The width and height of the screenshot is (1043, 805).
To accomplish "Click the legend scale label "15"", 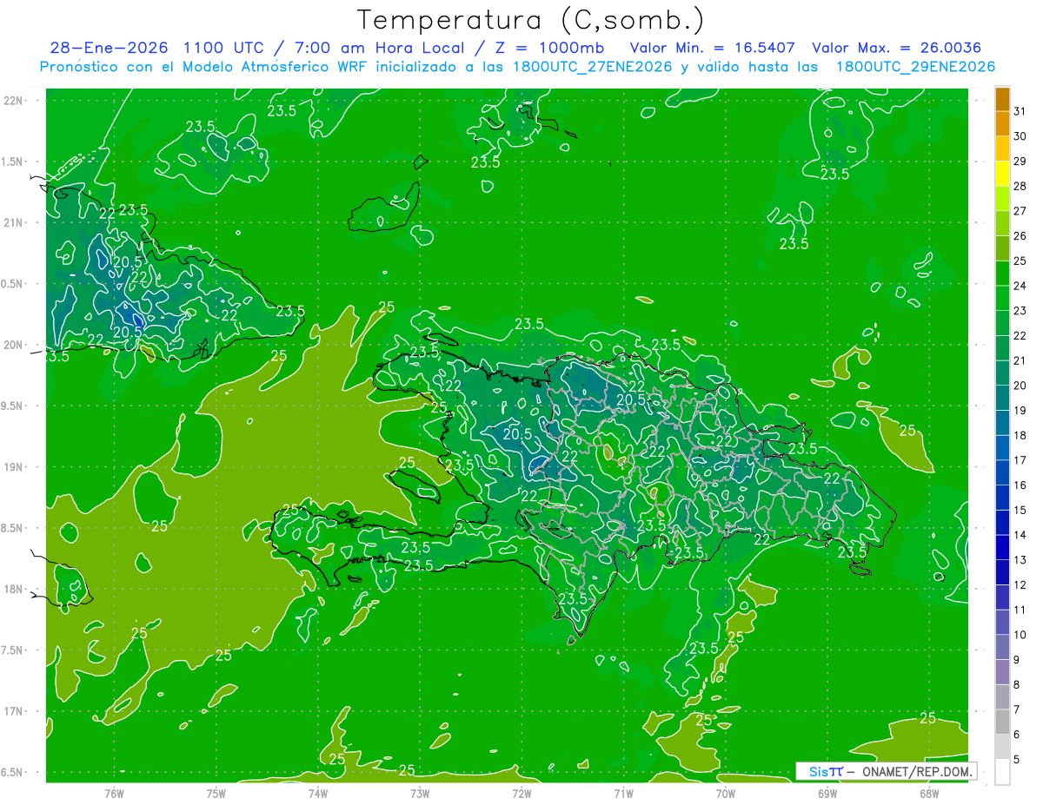I will click(1020, 510).
